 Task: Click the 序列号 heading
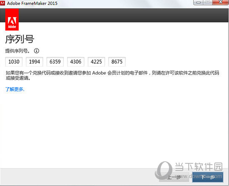click(x=20, y=39)
